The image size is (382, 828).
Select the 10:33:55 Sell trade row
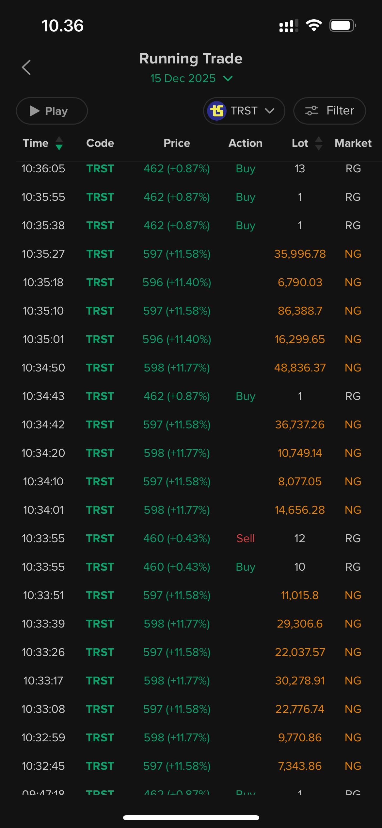tap(191, 538)
